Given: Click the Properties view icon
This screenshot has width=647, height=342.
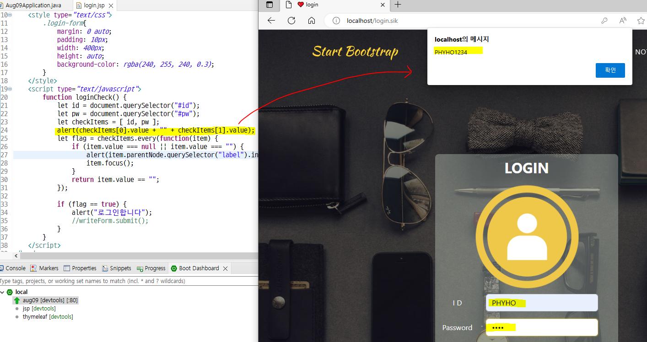Looking at the screenshot, I should [67, 268].
